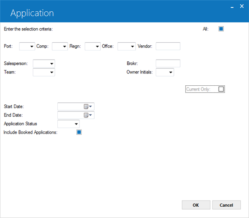Enable the Current Only checkbox

pyautogui.click(x=221, y=89)
